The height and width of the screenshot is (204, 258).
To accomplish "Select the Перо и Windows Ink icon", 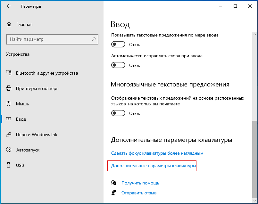I will pyautogui.click(x=9, y=135).
